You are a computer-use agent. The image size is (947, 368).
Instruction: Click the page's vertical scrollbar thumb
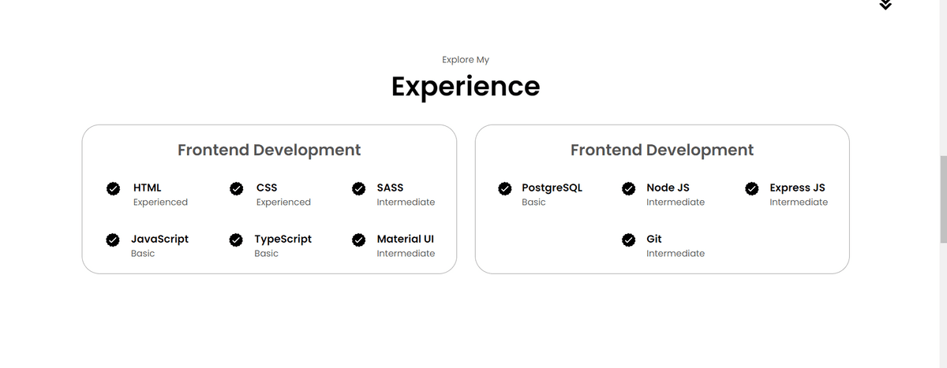tap(942, 200)
